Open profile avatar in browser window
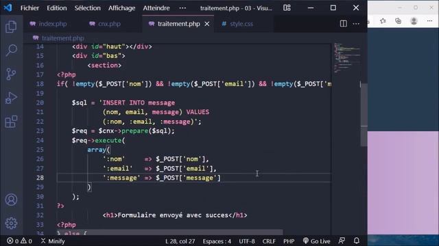 coord(414,21)
